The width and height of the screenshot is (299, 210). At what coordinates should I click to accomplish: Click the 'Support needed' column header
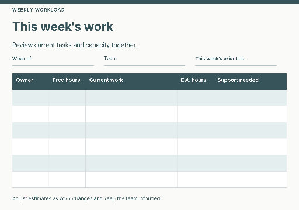click(238, 80)
